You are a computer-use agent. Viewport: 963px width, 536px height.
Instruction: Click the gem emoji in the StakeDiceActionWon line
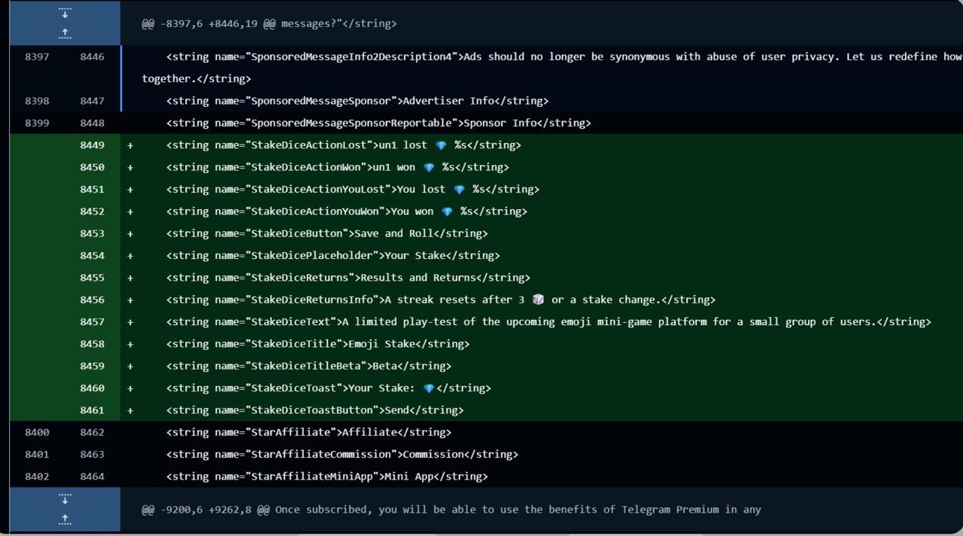point(429,167)
